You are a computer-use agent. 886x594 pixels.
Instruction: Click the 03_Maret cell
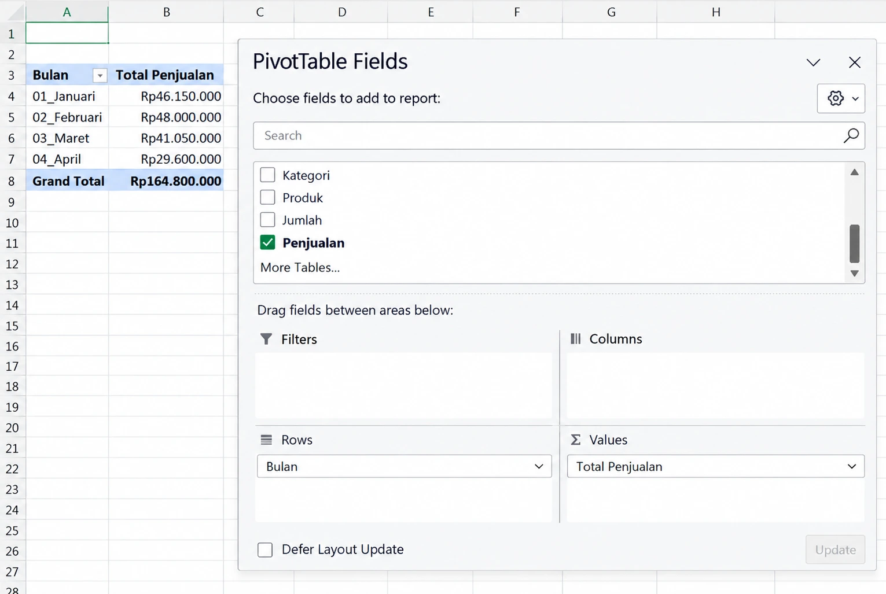67,138
